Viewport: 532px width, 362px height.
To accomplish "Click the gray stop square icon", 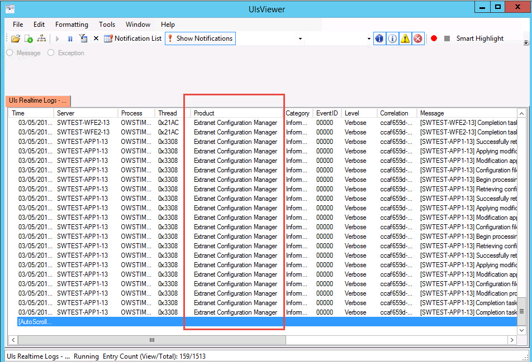I will pyautogui.click(x=447, y=38).
